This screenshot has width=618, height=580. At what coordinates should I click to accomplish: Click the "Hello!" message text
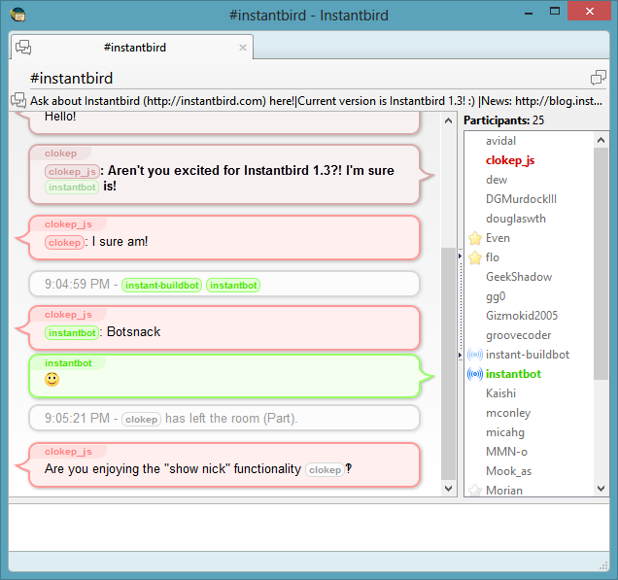coord(60,117)
